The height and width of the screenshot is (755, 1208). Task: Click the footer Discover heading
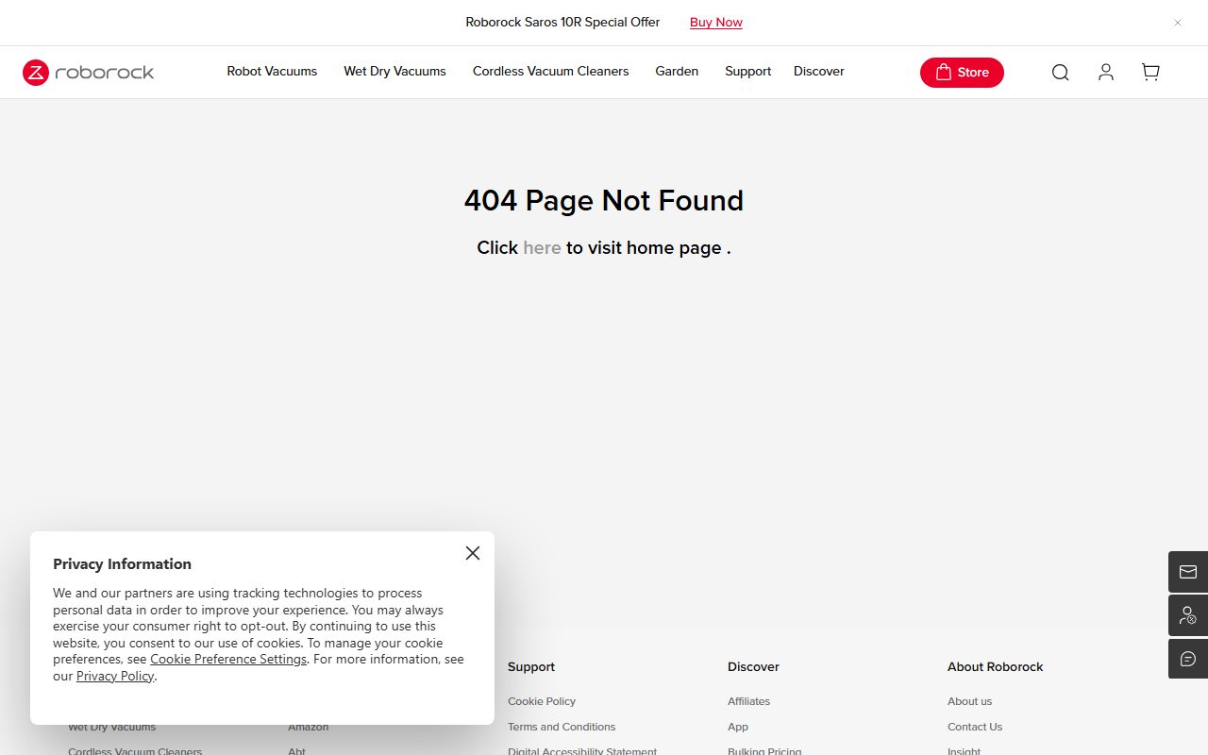[753, 666]
